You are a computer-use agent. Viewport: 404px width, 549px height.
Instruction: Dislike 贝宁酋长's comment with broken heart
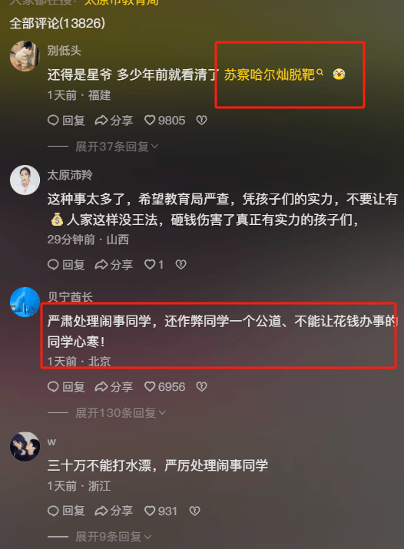202,387
